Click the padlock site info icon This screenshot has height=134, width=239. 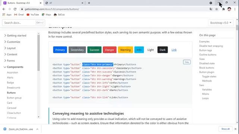click(22, 9)
